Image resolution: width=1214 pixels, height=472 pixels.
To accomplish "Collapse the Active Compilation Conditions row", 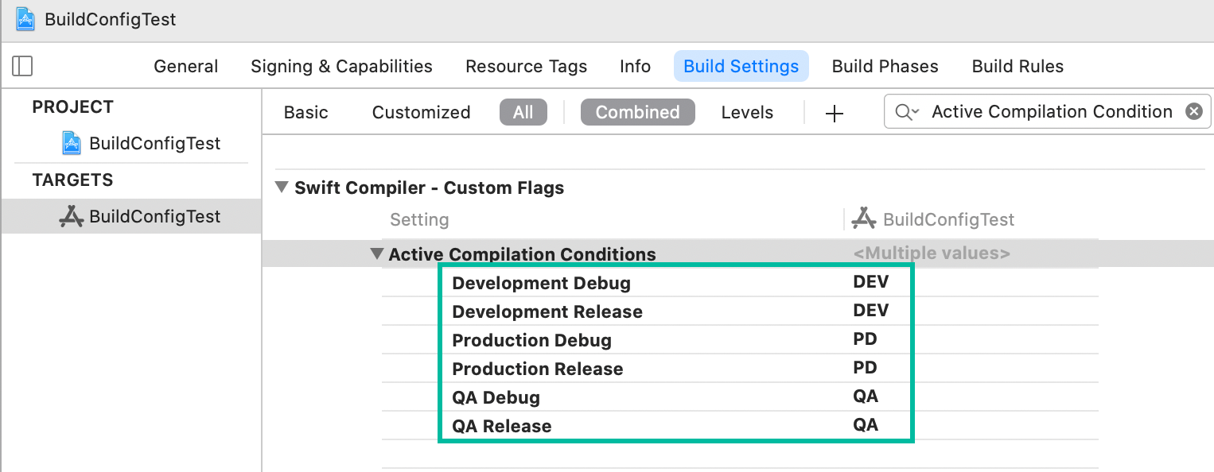I will click(376, 254).
